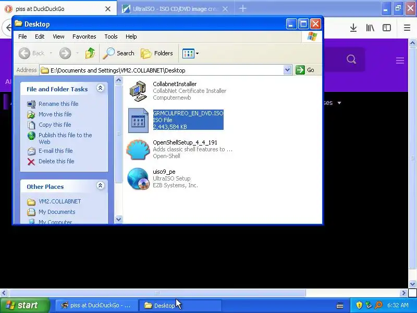Open the Favorites menu

(x=84, y=37)
